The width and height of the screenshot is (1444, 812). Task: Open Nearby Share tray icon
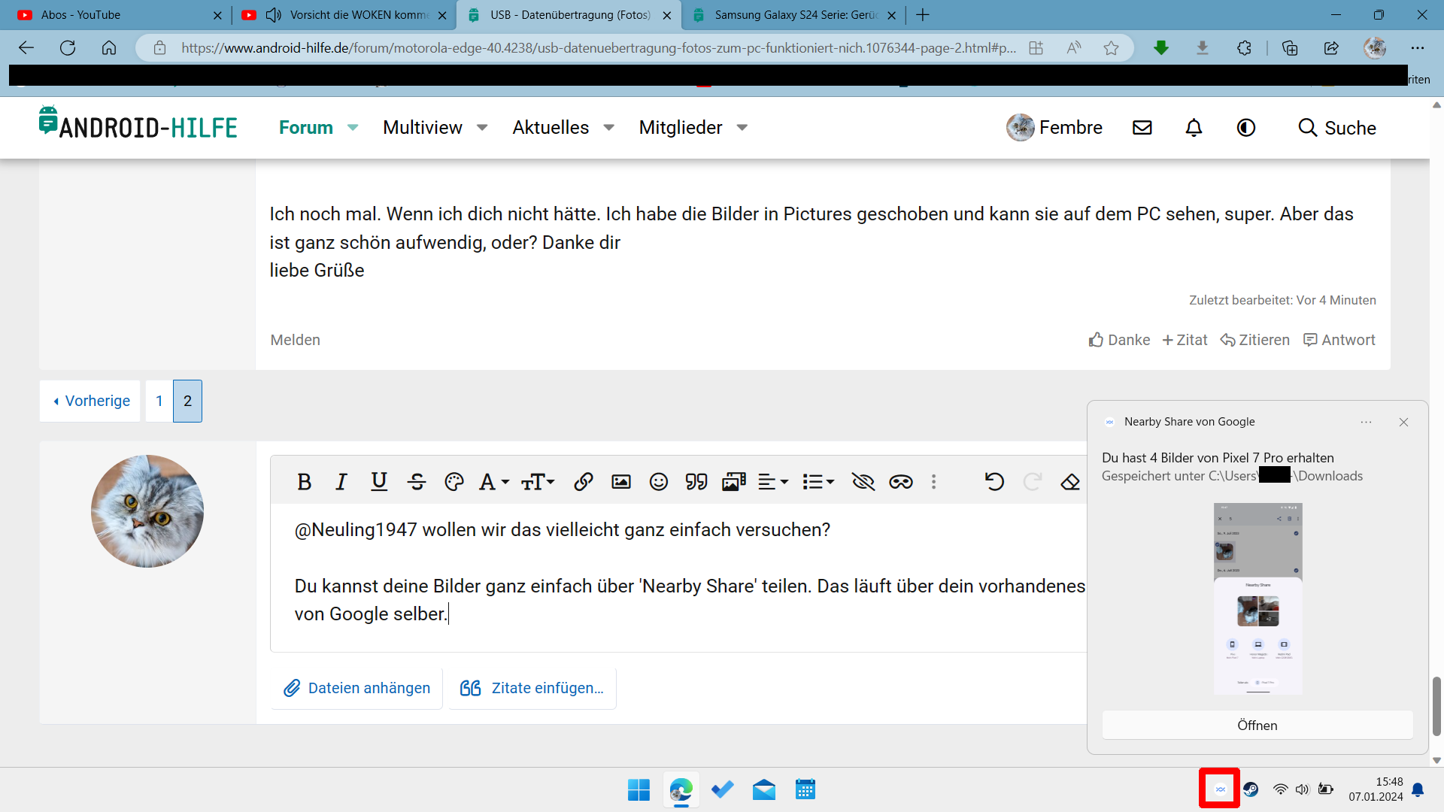coord(1220,789)
